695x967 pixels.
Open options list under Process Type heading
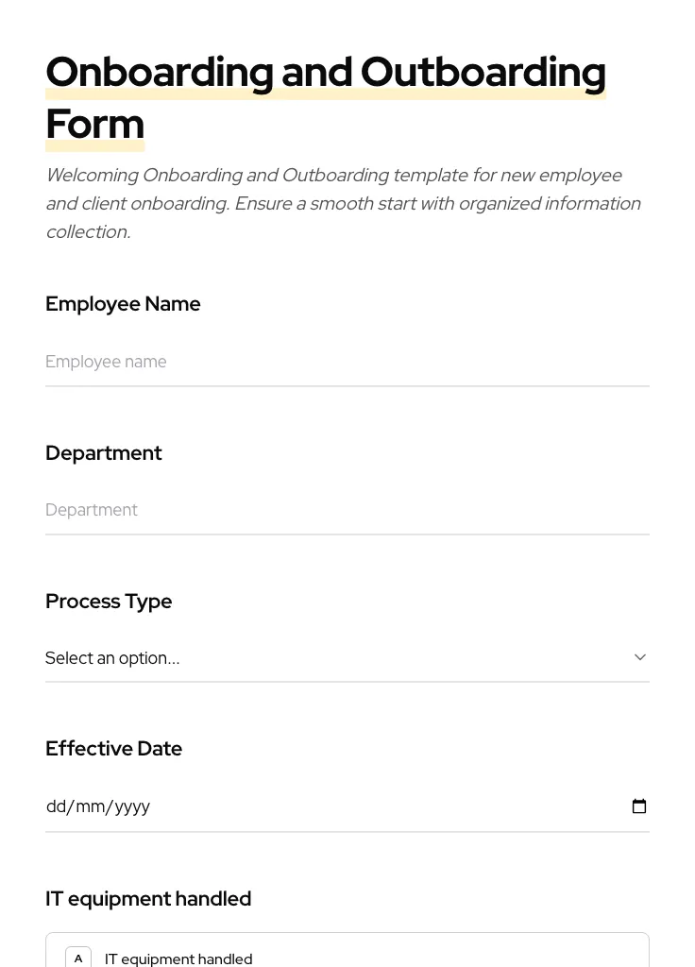click(x=347, y=657)
